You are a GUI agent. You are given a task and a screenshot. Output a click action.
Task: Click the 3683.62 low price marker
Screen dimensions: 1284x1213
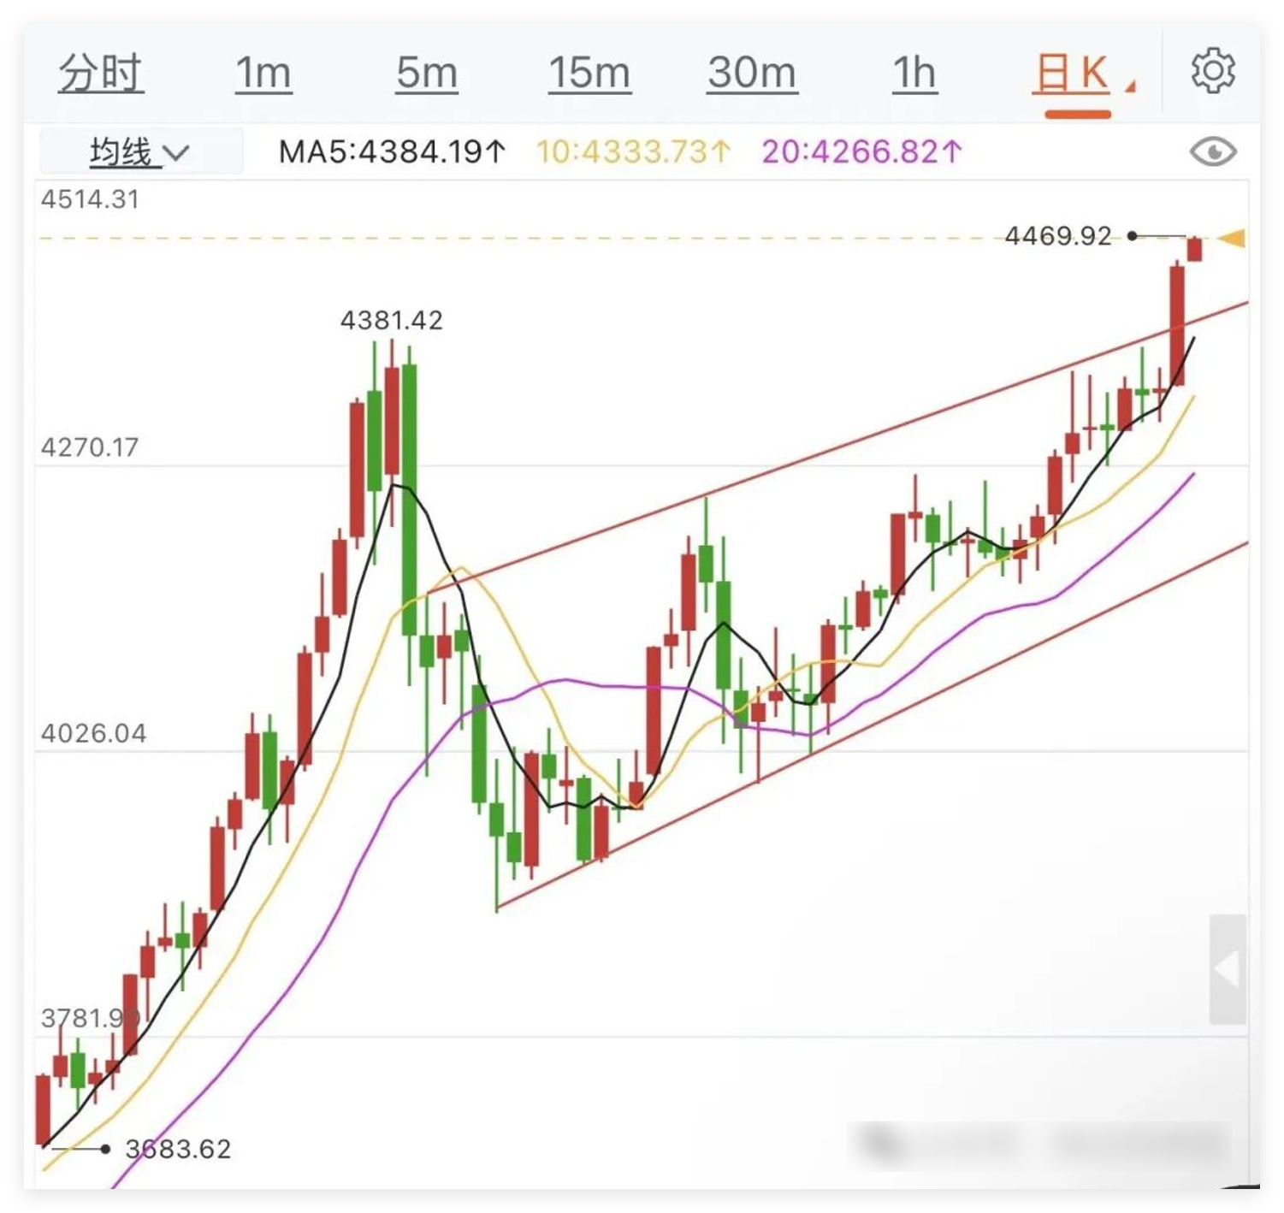point(178,1149)
